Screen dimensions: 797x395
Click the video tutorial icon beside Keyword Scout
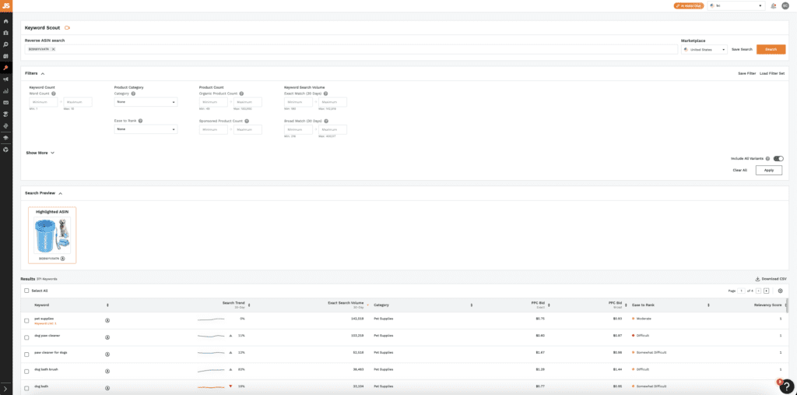tap(68, 27)
